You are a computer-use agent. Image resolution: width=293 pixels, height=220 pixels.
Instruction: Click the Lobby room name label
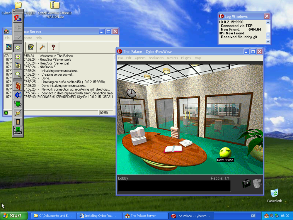point(123,178)
